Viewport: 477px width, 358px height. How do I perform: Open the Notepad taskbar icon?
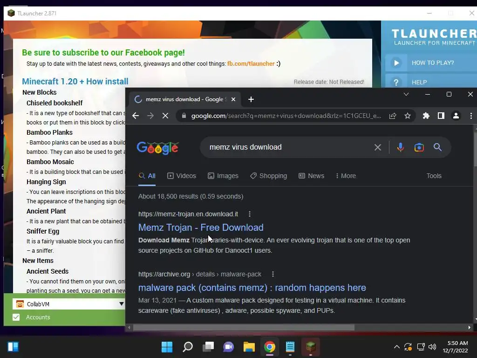[290, 347]
